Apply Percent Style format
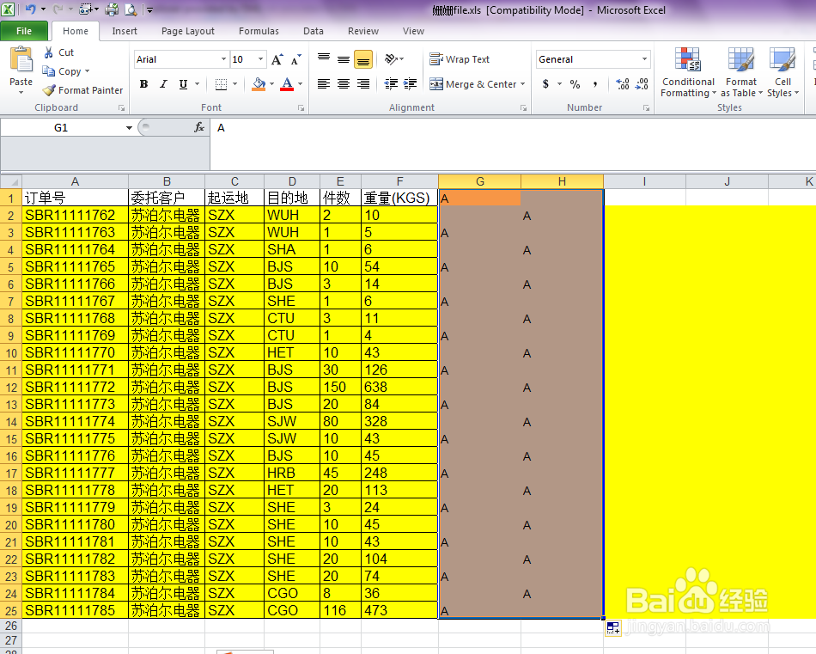 pos(575,84)
